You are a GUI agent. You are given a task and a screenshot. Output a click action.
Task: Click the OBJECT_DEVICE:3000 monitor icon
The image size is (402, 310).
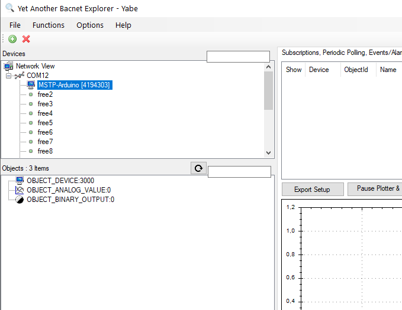20,180
